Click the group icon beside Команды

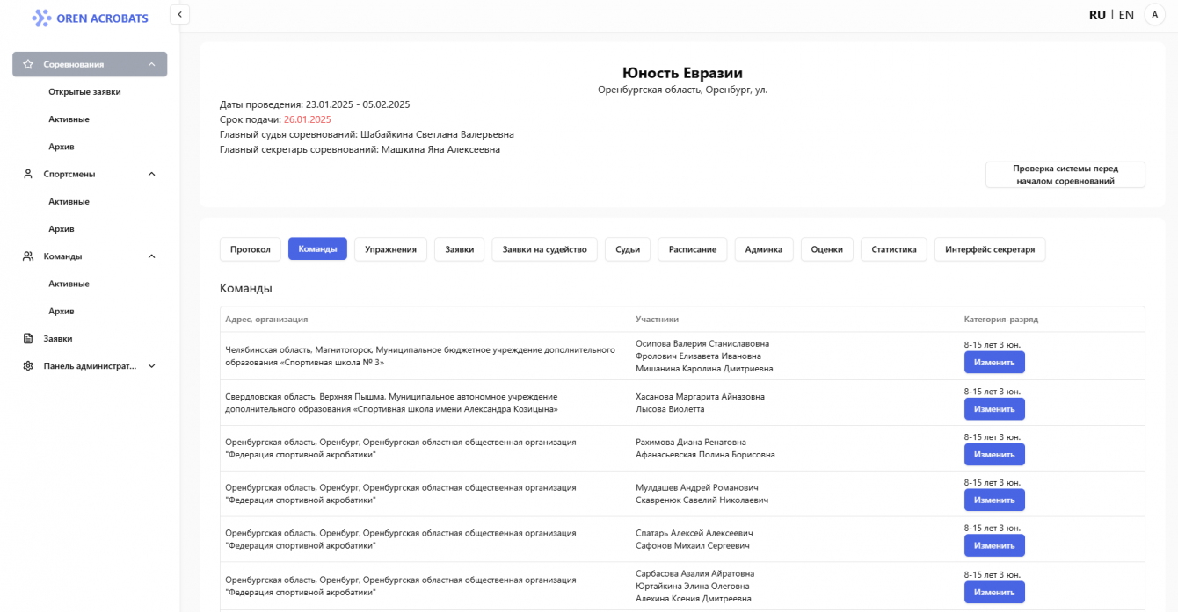[28, 256]
